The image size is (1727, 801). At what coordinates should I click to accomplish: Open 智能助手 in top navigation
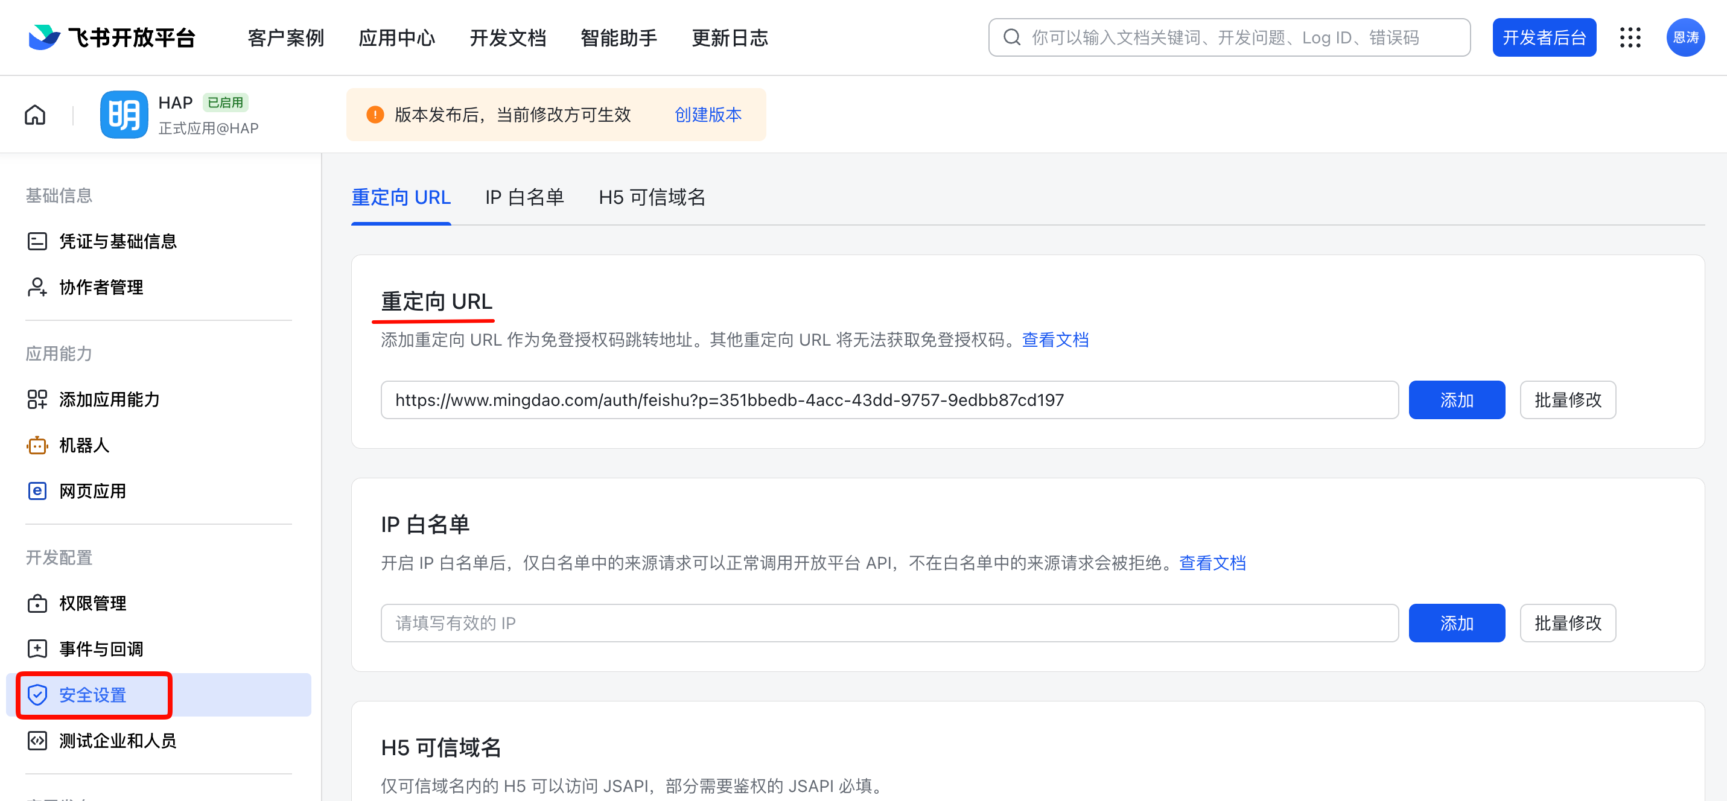coord(619,37)
